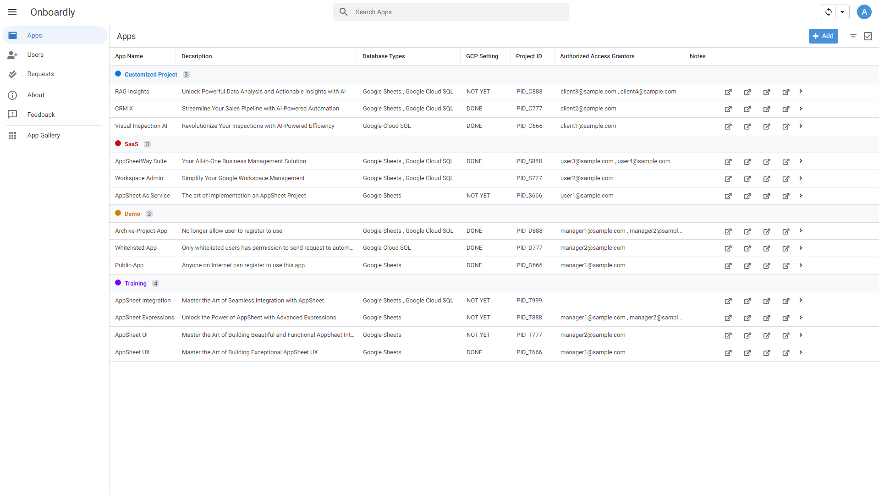The image size is (879, 494).
Task: Open first external link for RAG Insights
Action: 728,92
